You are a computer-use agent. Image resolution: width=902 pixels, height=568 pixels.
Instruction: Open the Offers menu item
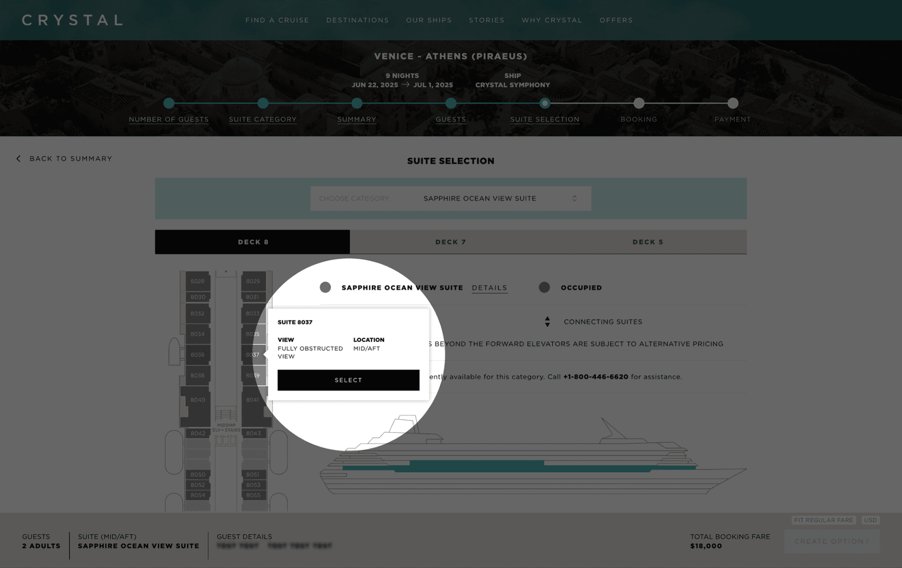coord(616,20)
